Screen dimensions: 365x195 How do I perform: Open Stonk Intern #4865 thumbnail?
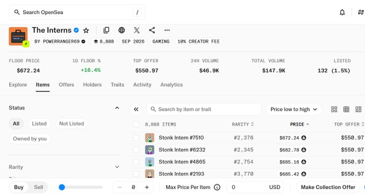tap(149, 162)
